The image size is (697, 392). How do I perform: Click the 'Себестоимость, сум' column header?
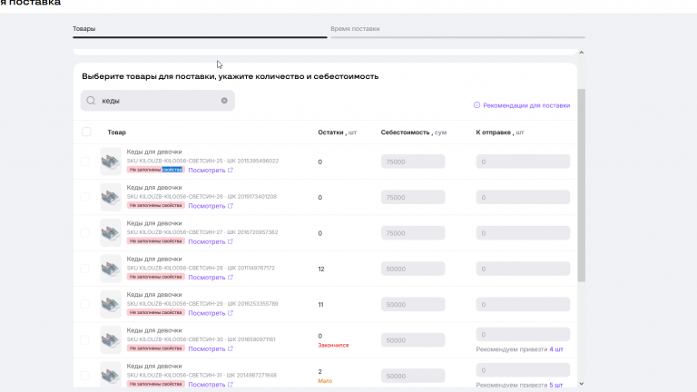[414, 132]
